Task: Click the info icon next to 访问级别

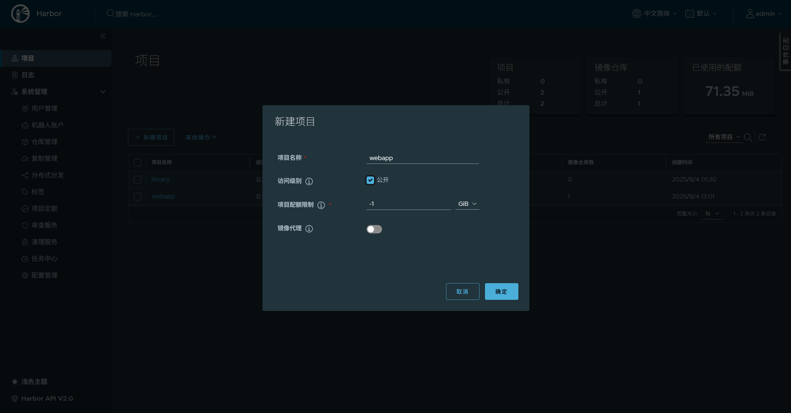Action: pos(309,181)
